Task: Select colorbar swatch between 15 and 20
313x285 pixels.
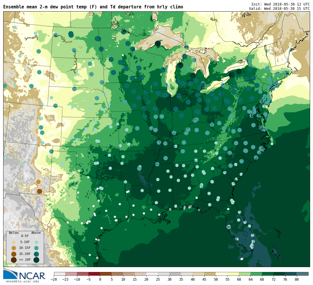Action: [x=141, y=274]
